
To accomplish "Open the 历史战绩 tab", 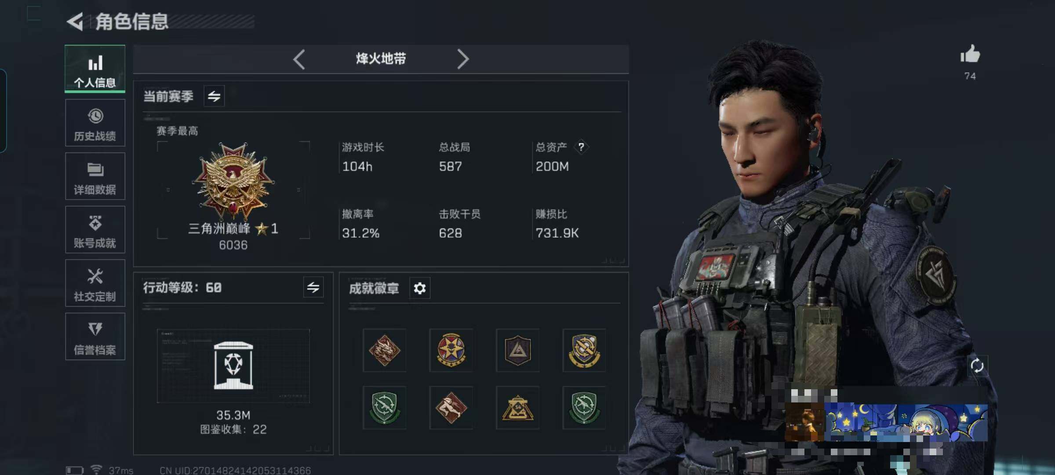I will (95, 123).
